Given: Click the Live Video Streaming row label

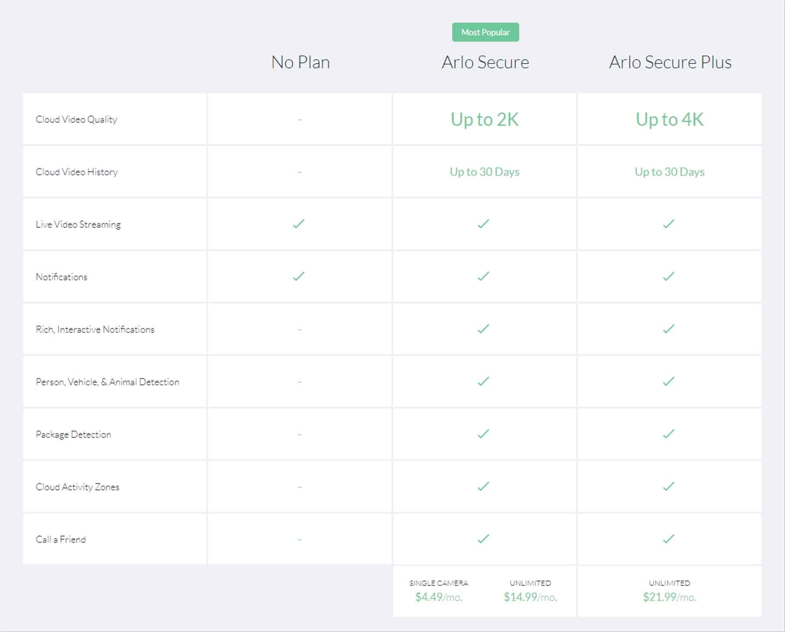Looking at the screenshot, I should 78,224.
